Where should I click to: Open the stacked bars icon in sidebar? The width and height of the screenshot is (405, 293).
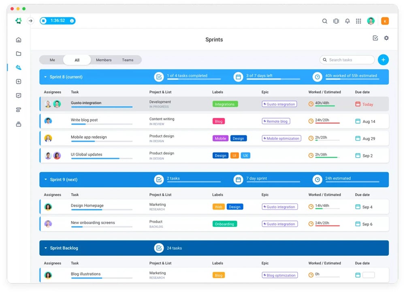click(19, 110)
